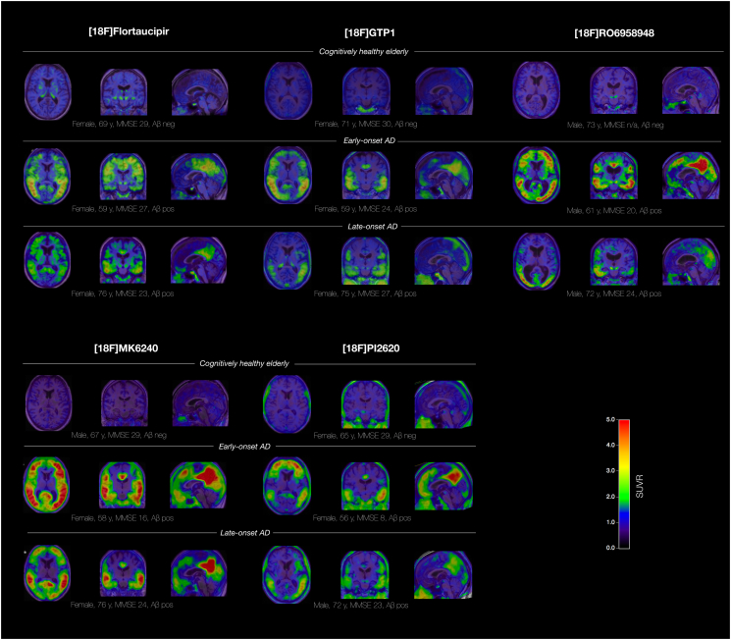
Task: Click the caption 'Female, 71 y, MMSE 30, Aβ neg'
Action: point(366,124)
